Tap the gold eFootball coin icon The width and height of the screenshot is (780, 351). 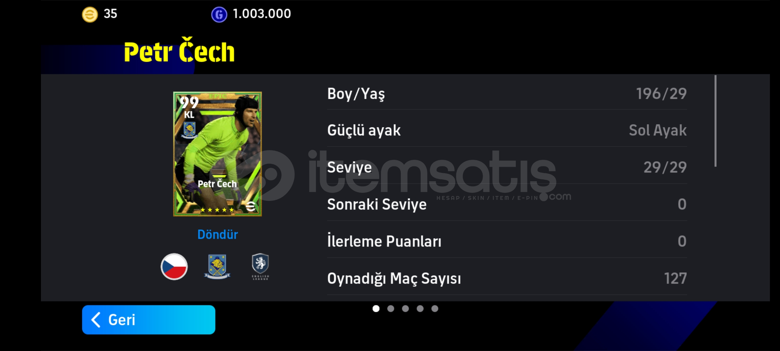point(90,14)
